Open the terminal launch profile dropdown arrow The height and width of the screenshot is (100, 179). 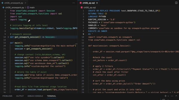tap(168, 96)
